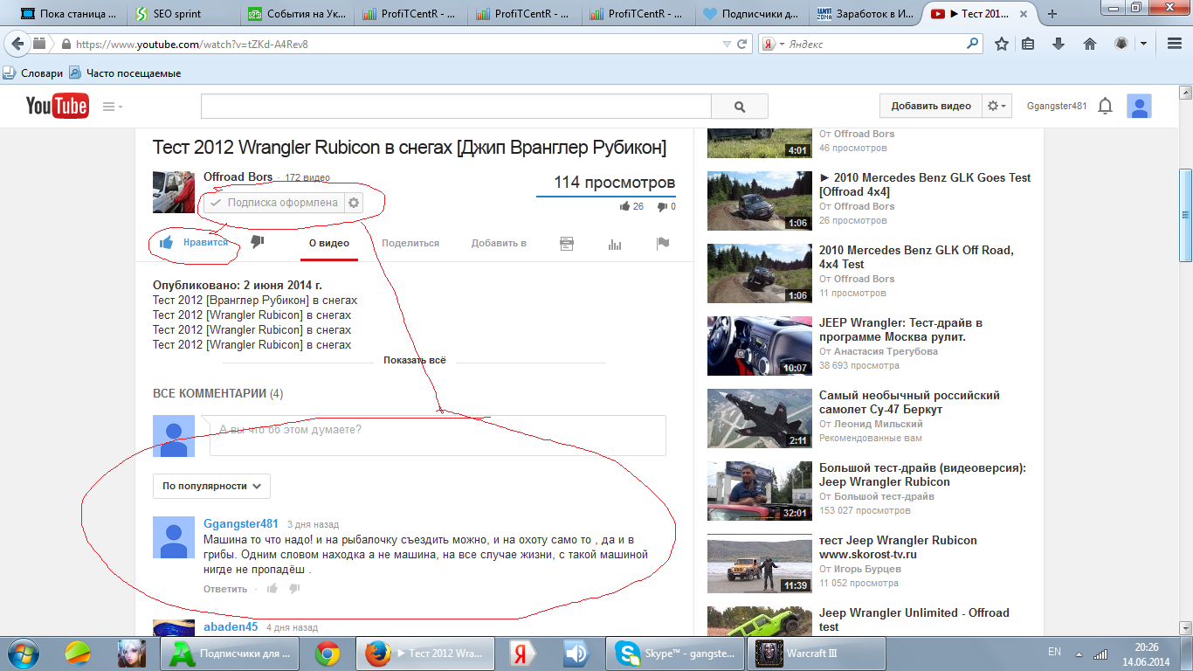Click the Firefox home icon
Screen dimensions: 1193x671
click(1089, 44)
